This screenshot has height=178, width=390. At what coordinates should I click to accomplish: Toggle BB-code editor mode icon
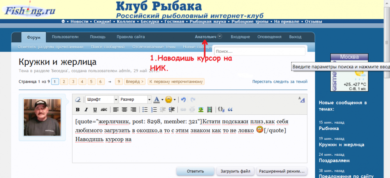[301, 100]
